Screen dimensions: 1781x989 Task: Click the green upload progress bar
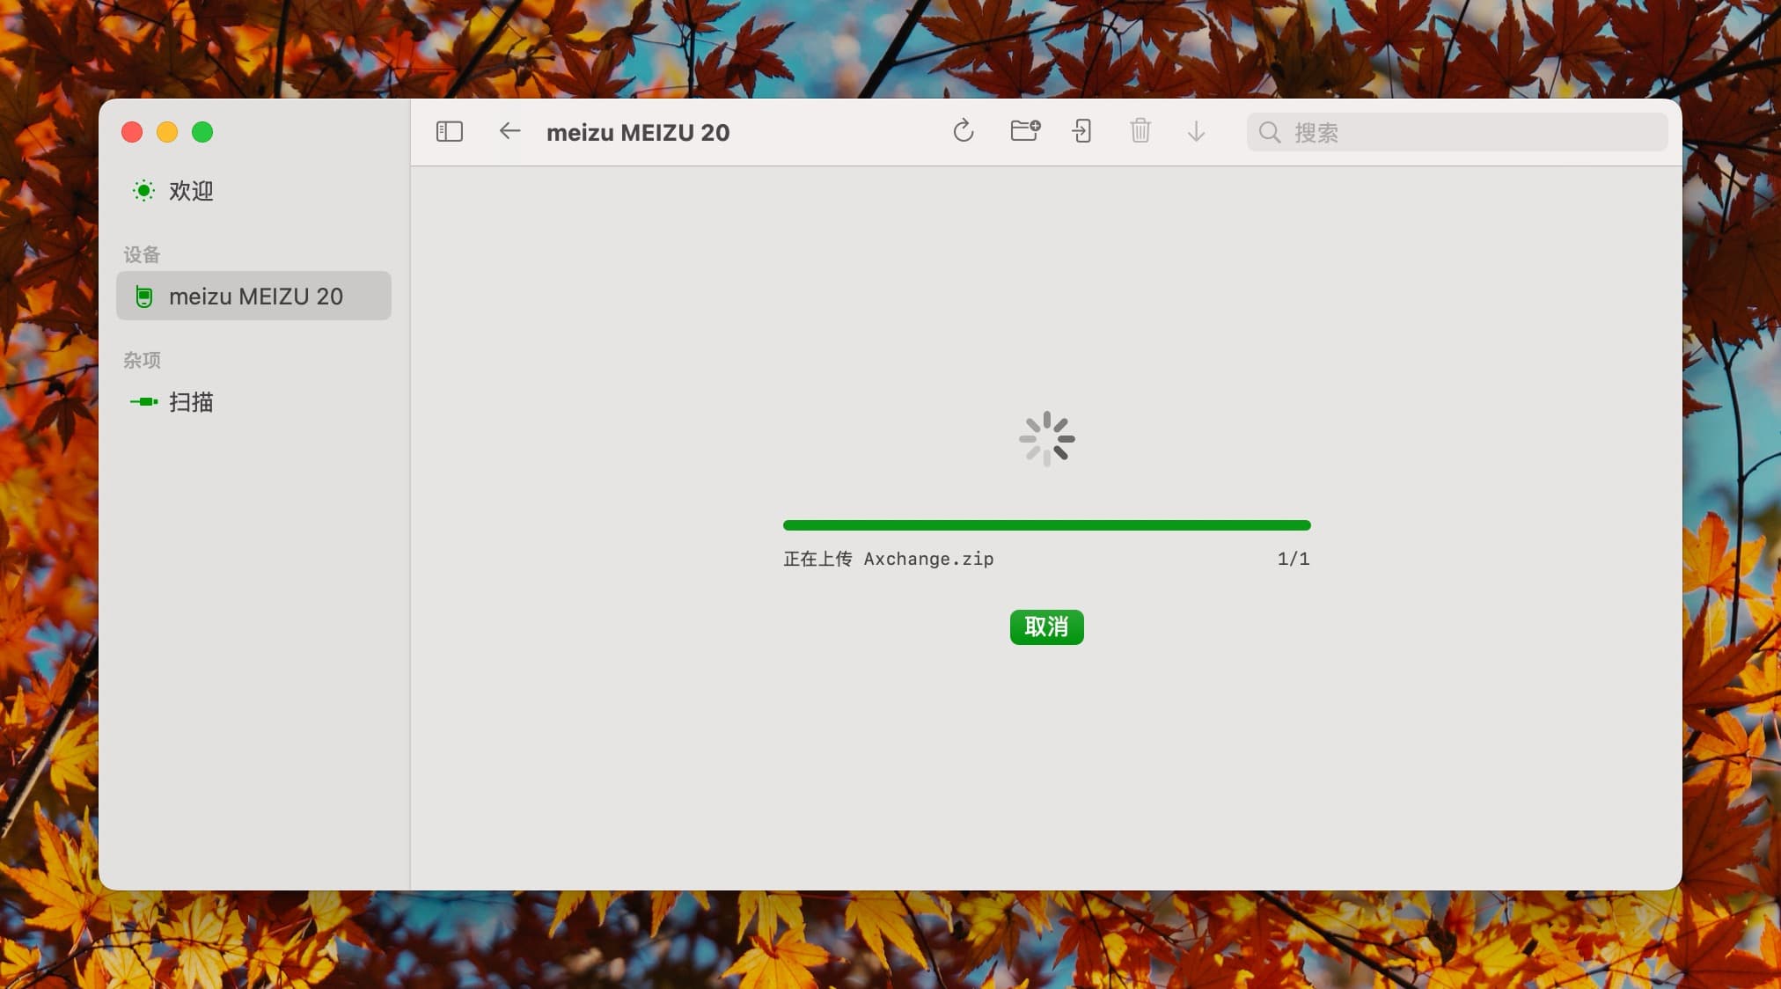pos(1046,524)
